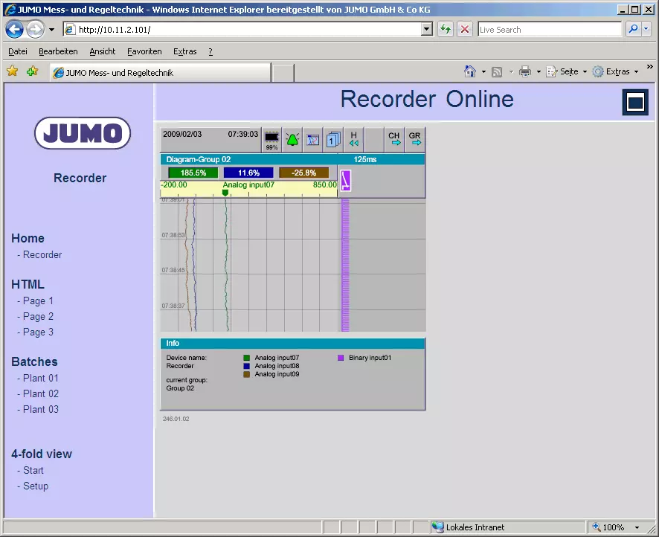Click inside the Live Search field
659x537 pixels.
(550, 29)
